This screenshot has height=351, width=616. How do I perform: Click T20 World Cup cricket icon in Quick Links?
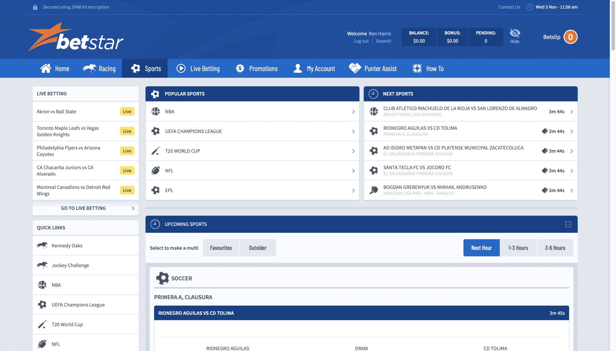[x=42, y=324]
